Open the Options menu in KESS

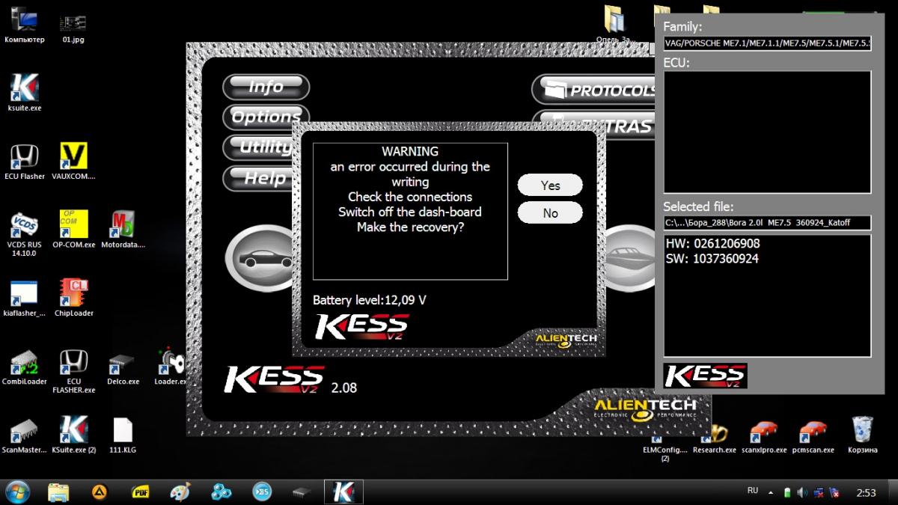coord(266,117)
